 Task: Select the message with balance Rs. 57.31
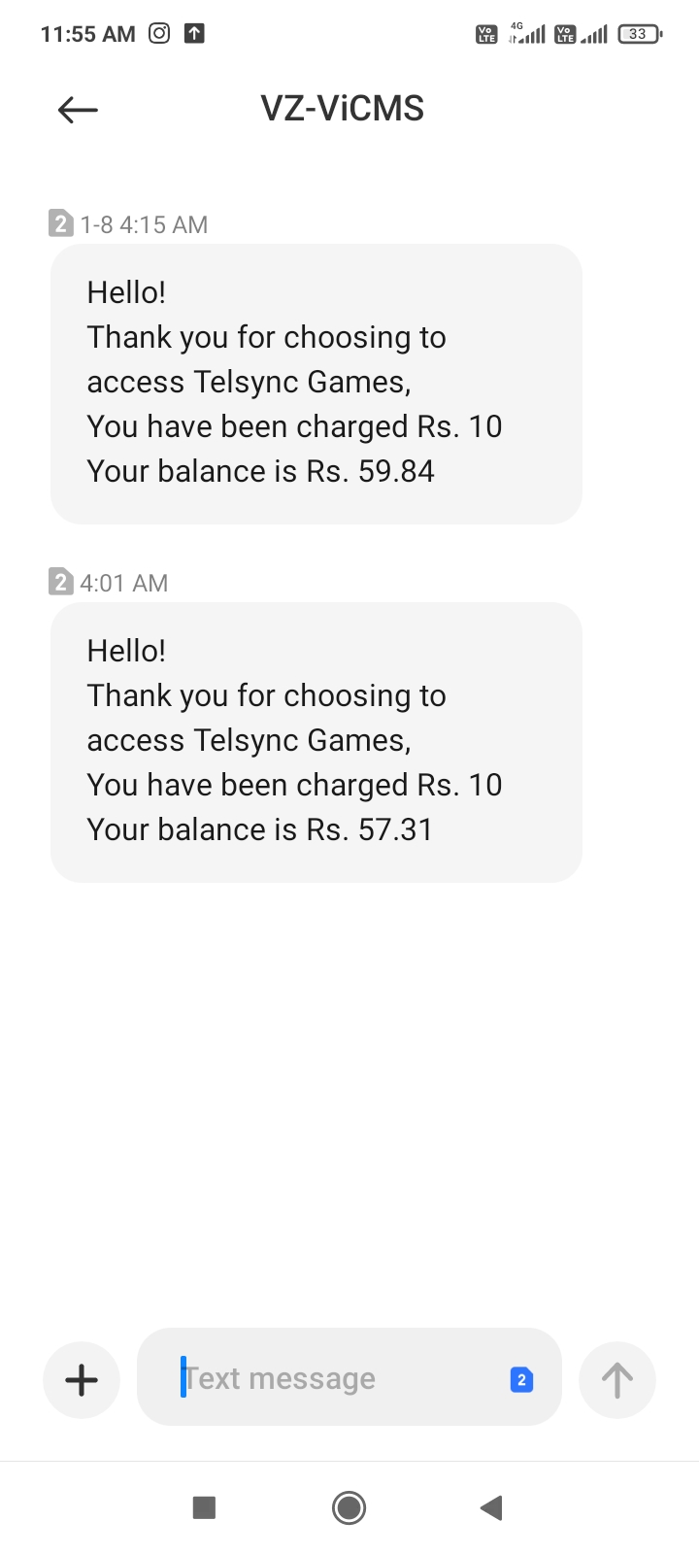click(316, 742)
